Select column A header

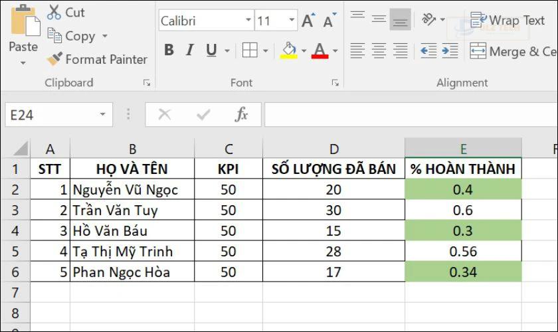tap(50, 149)
